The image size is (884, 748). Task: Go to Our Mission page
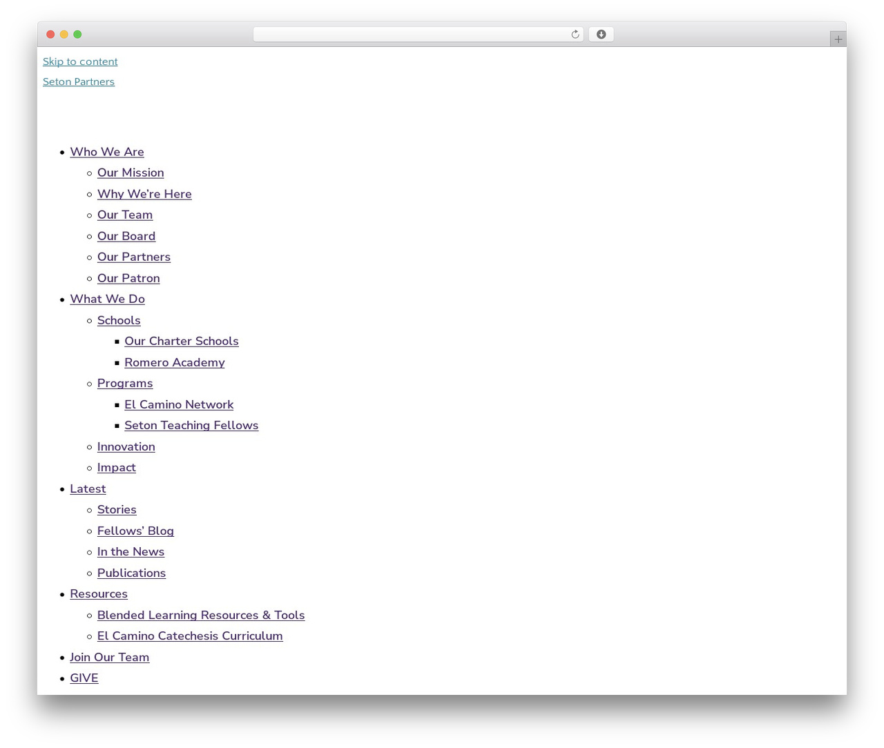(131, 173)
